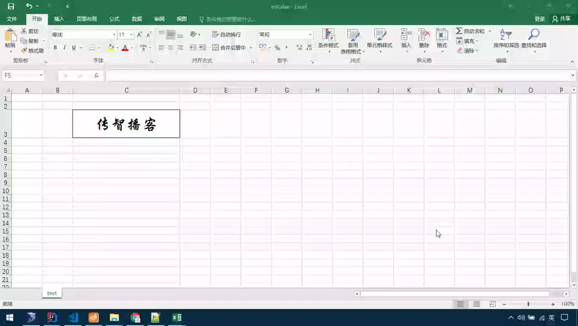Screen dimensions: 578x326
Task: Switch to the Insert (插入) tab
Action: point(59,19)
